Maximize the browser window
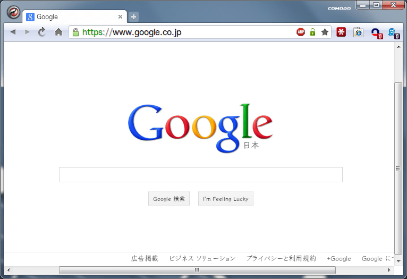This screenshot has width=407, height=279. point(376,5)
